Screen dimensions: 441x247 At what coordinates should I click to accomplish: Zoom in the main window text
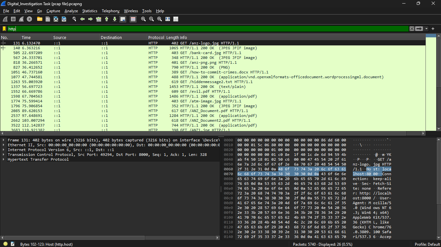(143, 19)
